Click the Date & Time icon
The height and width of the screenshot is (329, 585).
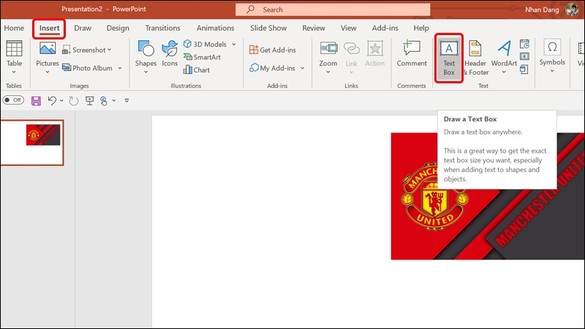tap(524, 45)
